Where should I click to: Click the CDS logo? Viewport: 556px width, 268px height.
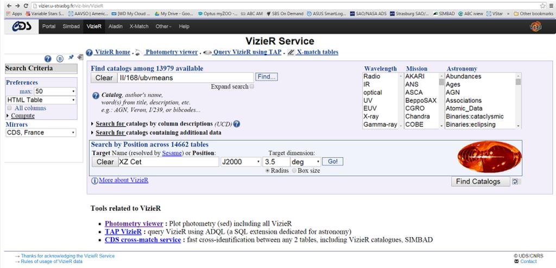[21, 27]
